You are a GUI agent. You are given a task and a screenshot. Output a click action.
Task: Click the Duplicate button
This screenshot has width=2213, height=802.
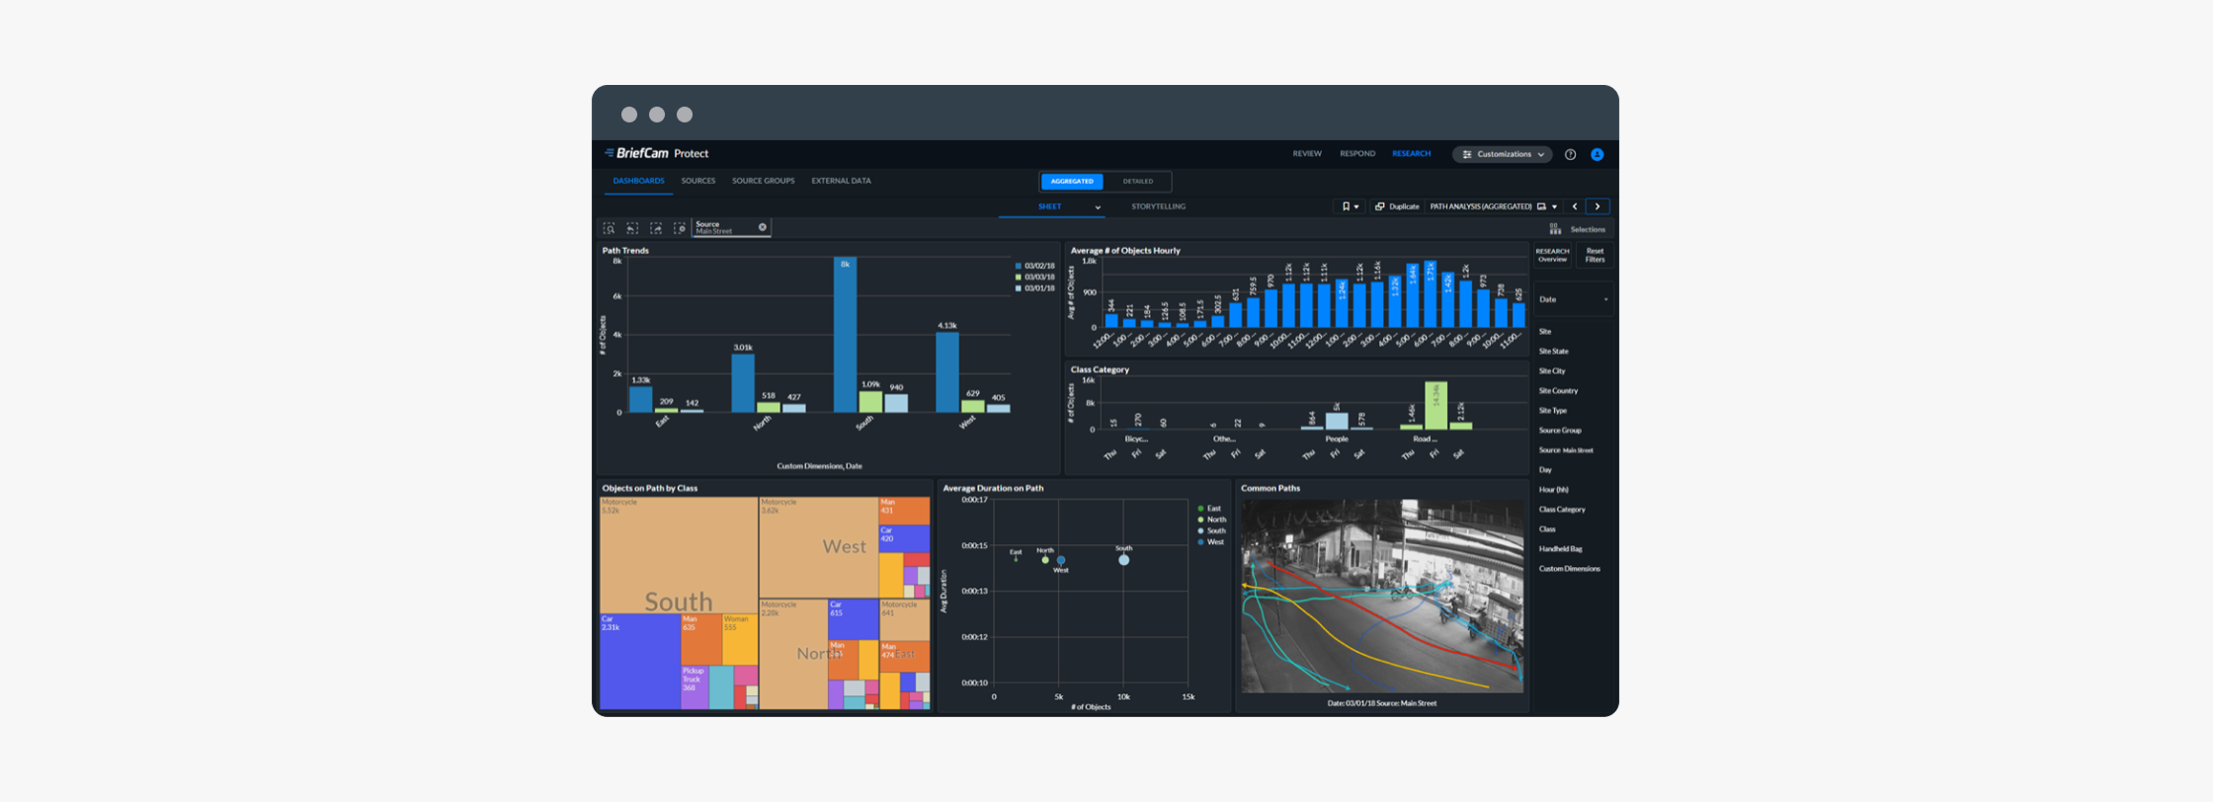pyautogui.click(x=1397, y=206)
